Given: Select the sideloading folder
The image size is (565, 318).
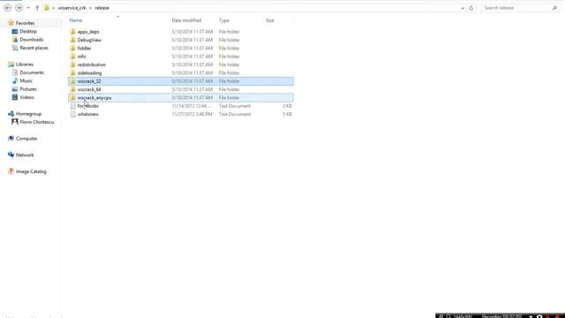Looking at the screenshot, I should click(181, 73).
